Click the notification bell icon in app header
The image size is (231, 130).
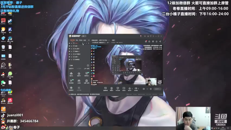pos(157,41)
